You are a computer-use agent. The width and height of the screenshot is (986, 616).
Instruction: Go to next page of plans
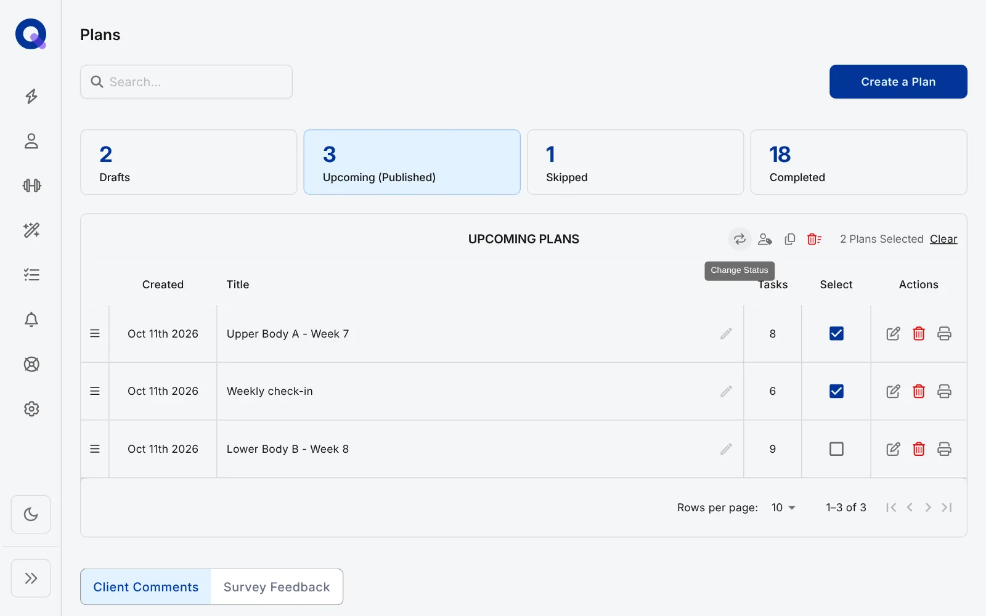pos(928,508)
